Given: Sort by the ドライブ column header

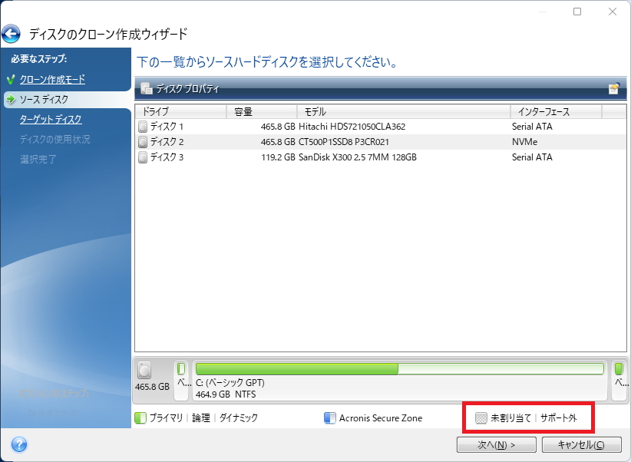Looking at the screenshot, I should 181,111.
